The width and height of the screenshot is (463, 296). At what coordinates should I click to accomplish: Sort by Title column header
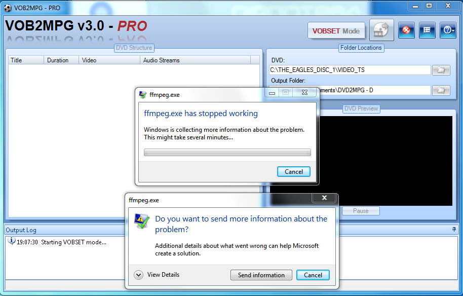[26, 60]
